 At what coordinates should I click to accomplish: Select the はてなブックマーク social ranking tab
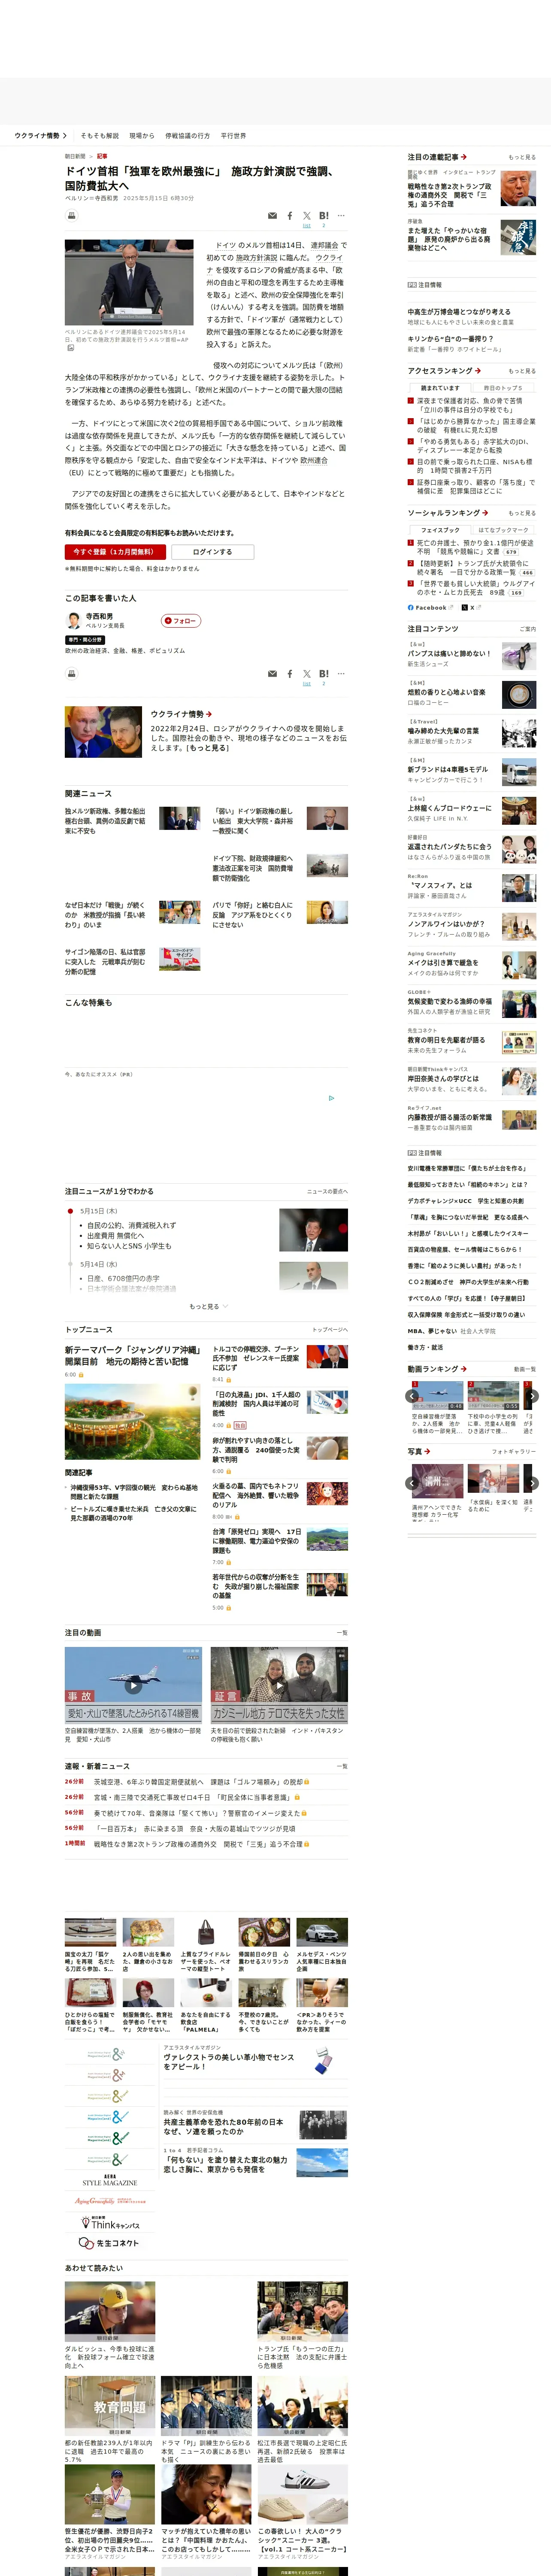(503, 529)
